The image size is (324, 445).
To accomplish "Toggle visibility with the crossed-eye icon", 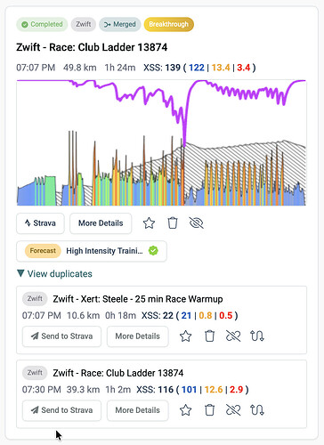I will [x=197, y=223].
